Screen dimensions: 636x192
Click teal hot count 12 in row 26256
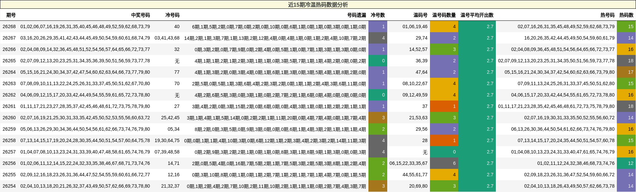click(x=626, y=163)
